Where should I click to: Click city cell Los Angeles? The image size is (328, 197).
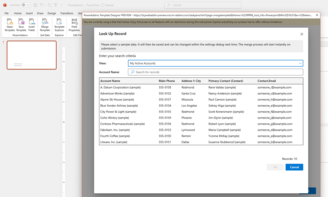189,106
